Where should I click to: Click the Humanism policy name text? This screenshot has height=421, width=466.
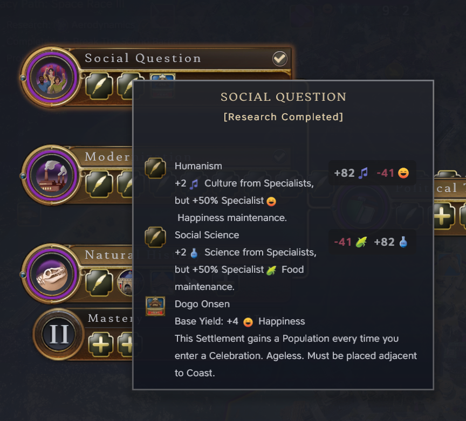(198, 166)
